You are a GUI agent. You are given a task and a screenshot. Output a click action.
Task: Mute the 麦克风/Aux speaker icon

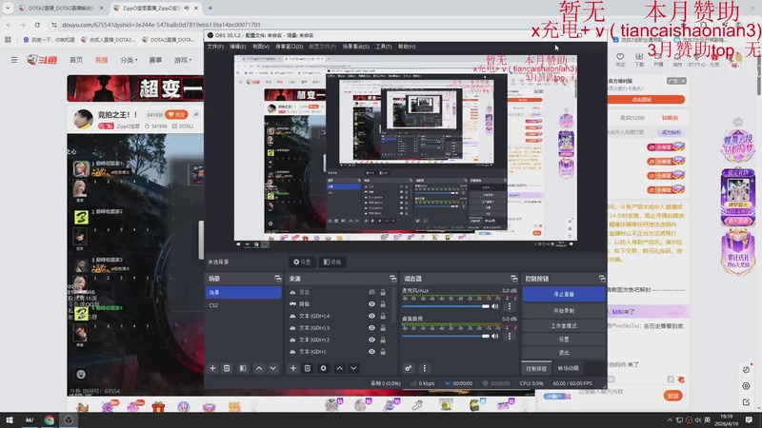coord(494,306)
